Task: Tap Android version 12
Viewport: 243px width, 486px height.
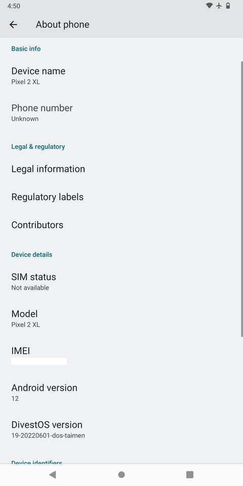Action: [121, 393]
